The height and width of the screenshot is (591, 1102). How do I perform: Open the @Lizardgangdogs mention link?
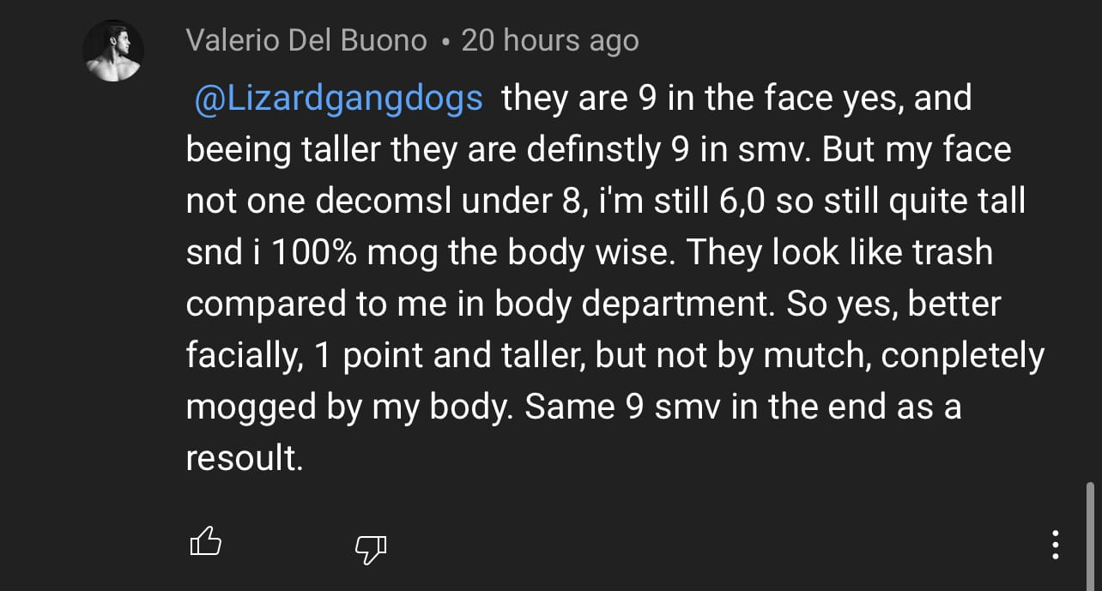coord(339,100)
